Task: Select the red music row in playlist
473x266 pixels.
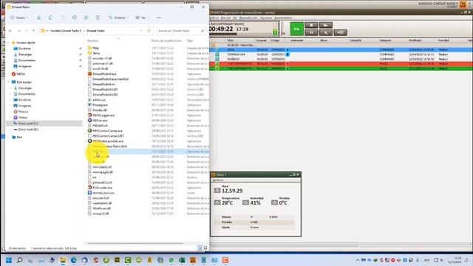Action: pos(341,64)
